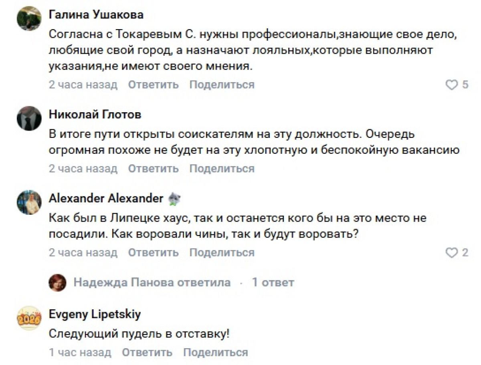Viewport: 481px width, 365px height.
Task: Click Надежда Панова's small reply avatar
Action: (57, 283)
